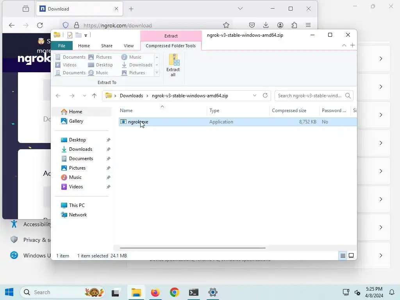Click the horizontal scrollbar in file list
The image size is (400, 300).
click(x=193, y=248)
